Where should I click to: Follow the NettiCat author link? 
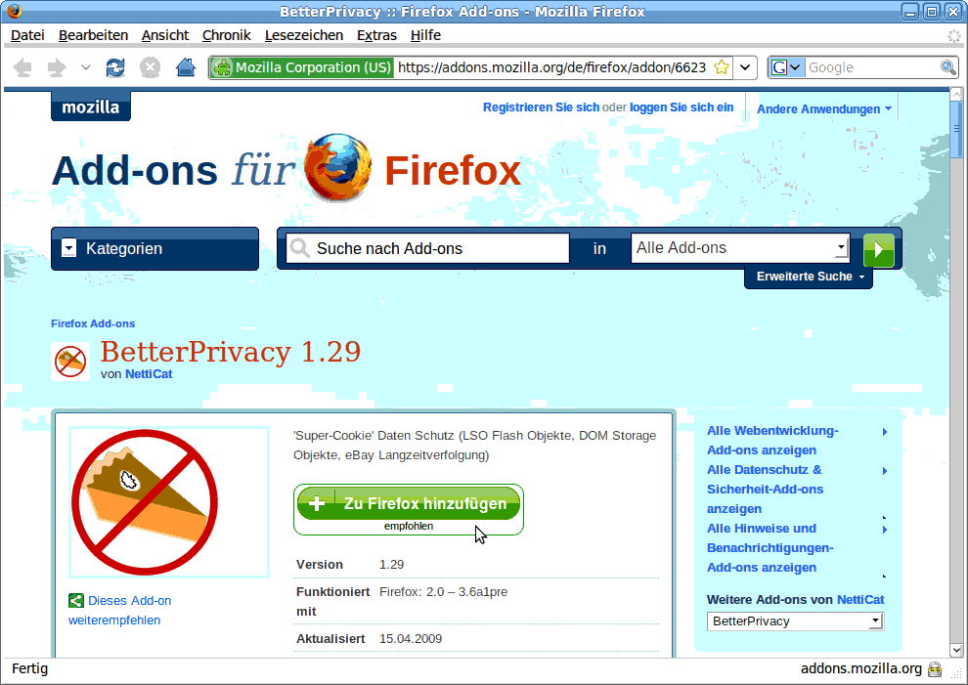(149, 374)
